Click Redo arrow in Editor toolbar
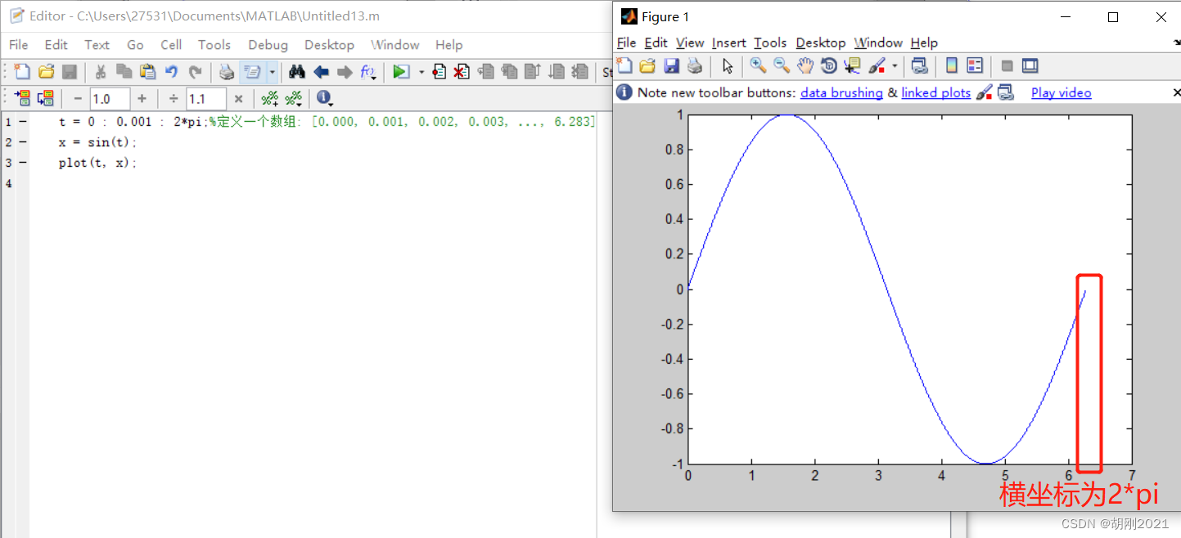This screenshot has width=1181, height=538. tap(195, 72)
